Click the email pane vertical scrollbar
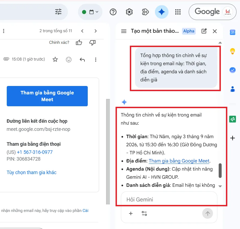This screenshot has width=240, height=229. point(108,152)
